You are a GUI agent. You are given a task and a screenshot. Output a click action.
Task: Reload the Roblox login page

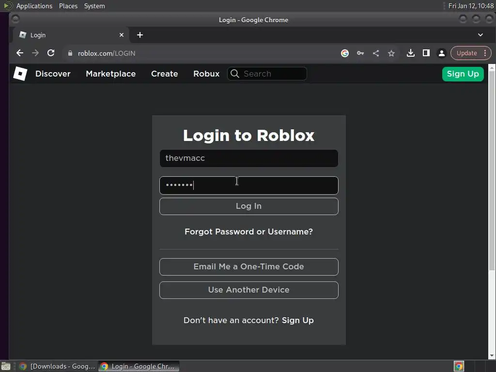click(51, 53)
